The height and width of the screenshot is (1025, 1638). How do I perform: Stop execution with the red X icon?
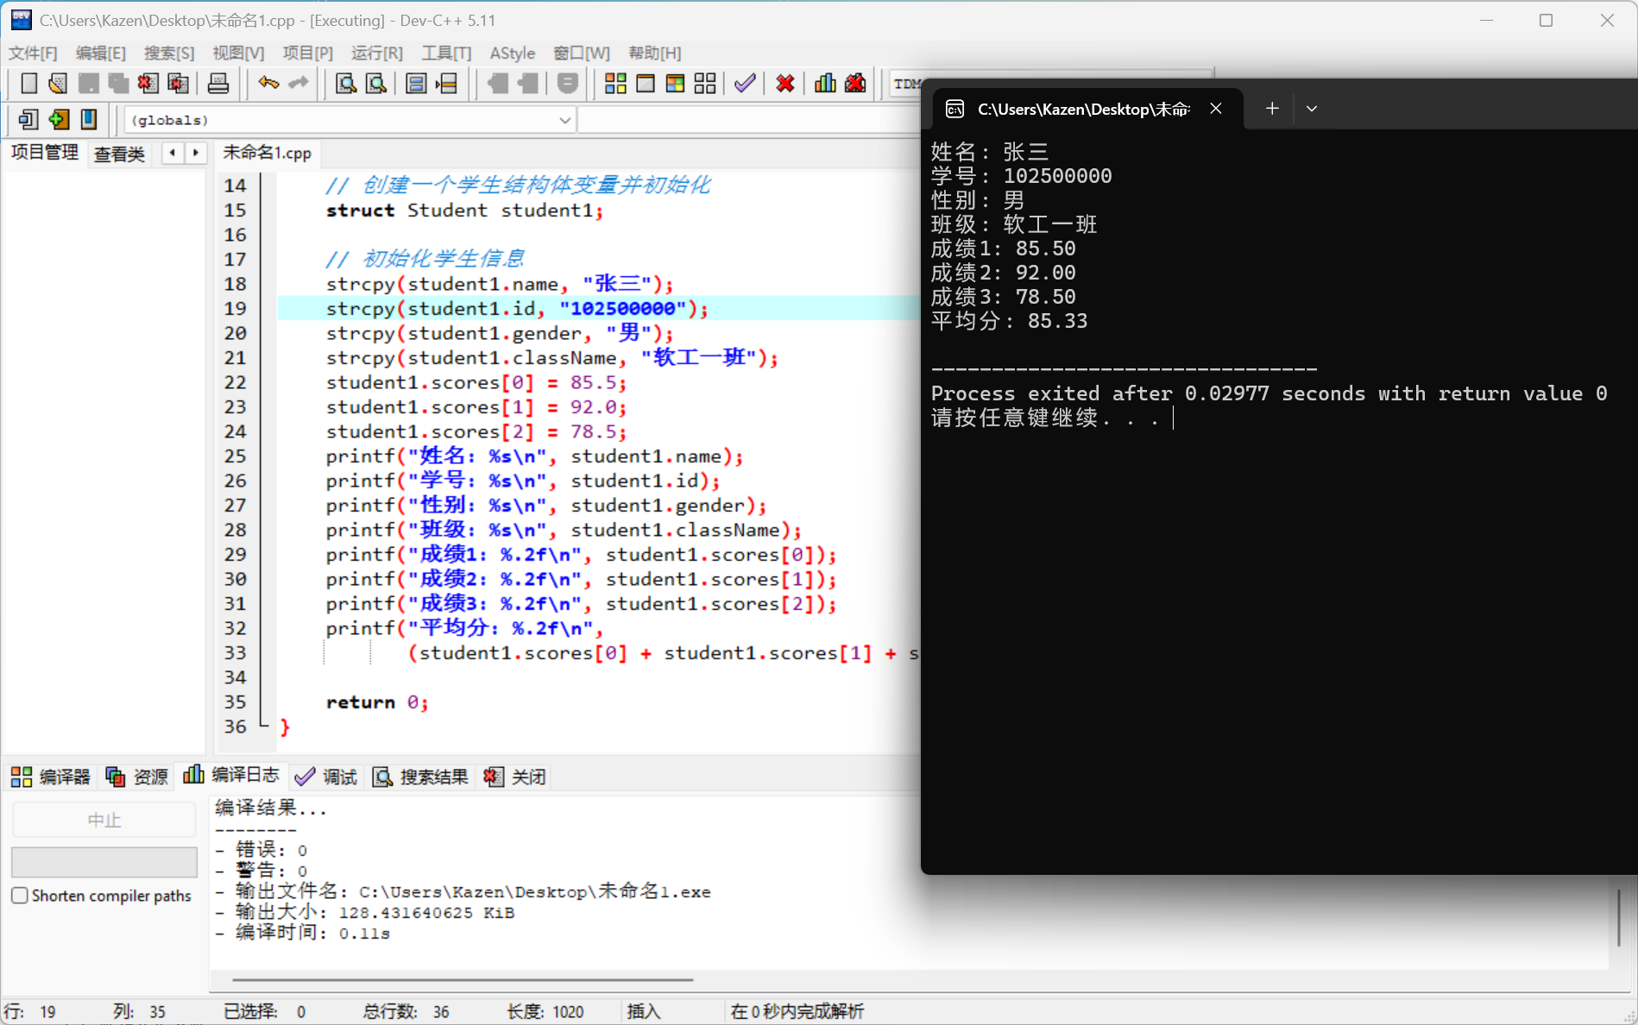tap(784, 83)
